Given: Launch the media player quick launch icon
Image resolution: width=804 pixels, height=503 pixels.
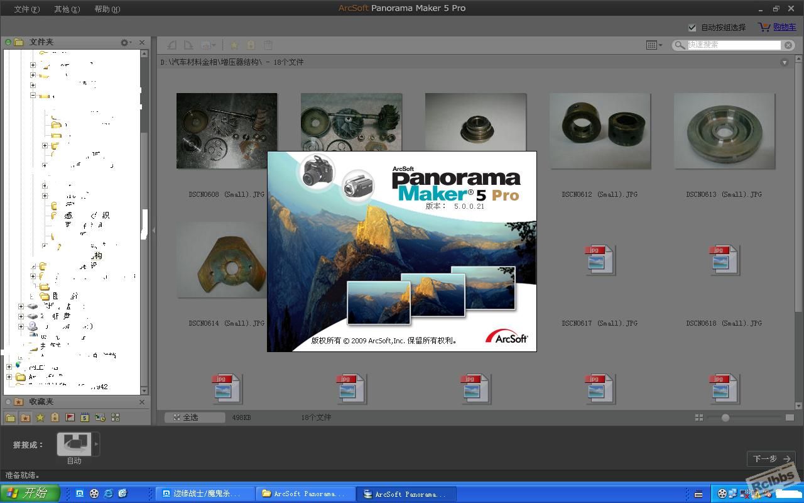Looking at the screenshot, I should click(94, 494).
